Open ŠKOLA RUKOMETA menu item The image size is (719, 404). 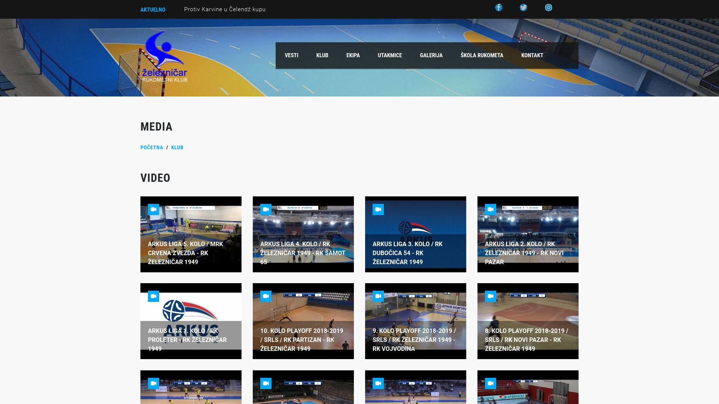click(482, 55)
